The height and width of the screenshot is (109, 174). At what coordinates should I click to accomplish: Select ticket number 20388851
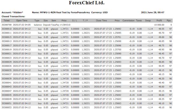(x=6, y=103)
